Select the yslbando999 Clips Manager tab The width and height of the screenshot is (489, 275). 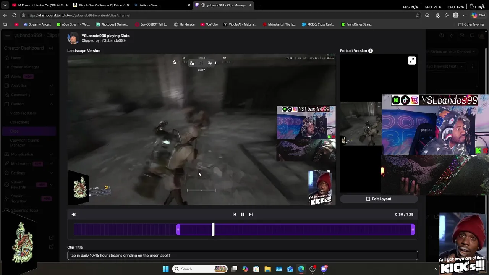pos(223,5)
